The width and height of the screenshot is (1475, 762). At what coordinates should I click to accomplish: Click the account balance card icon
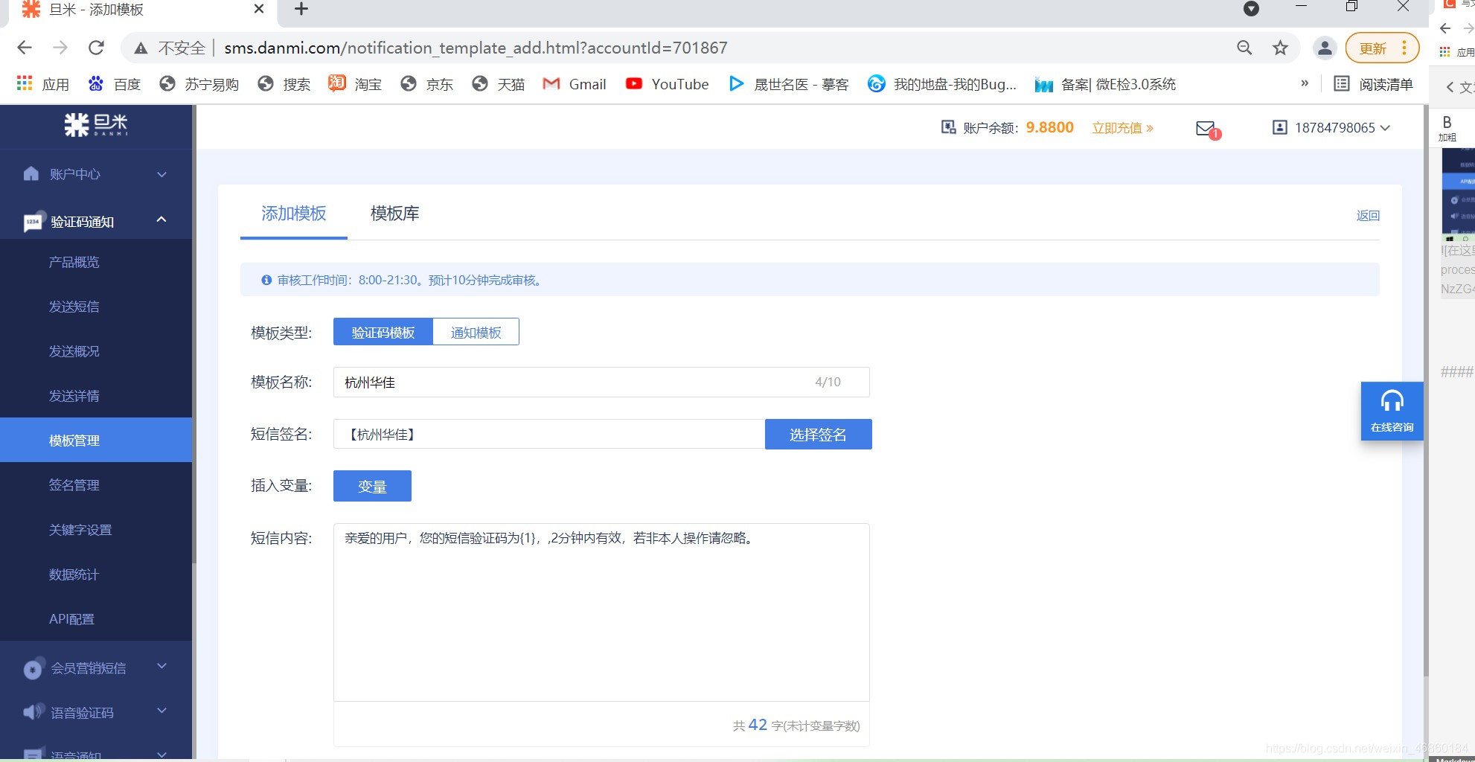click(947, 127)
